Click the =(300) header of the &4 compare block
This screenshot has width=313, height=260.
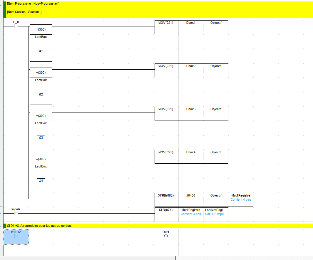41,159
